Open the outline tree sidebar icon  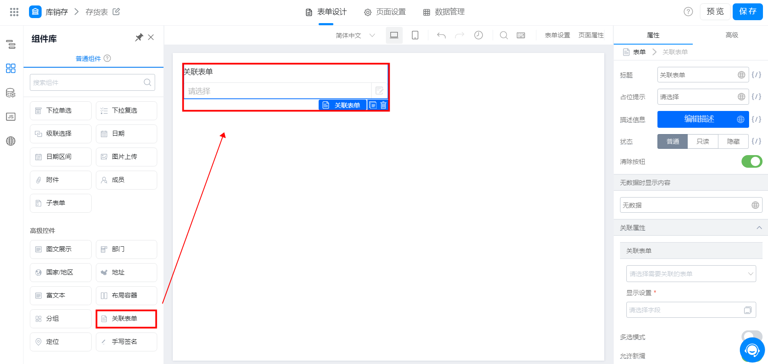click(11, 44)
